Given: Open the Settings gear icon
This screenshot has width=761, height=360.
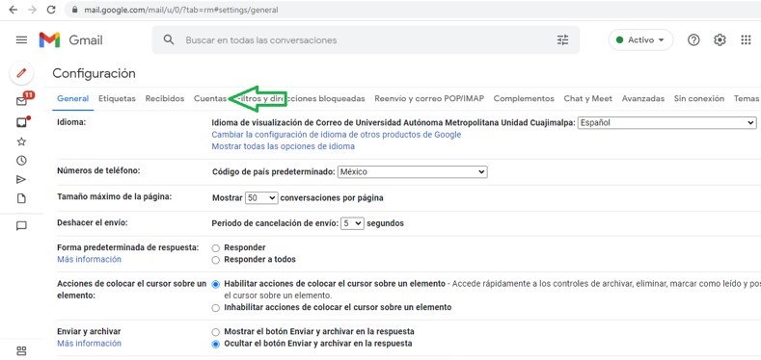Looking at the screenshot, I should [720, 40].
